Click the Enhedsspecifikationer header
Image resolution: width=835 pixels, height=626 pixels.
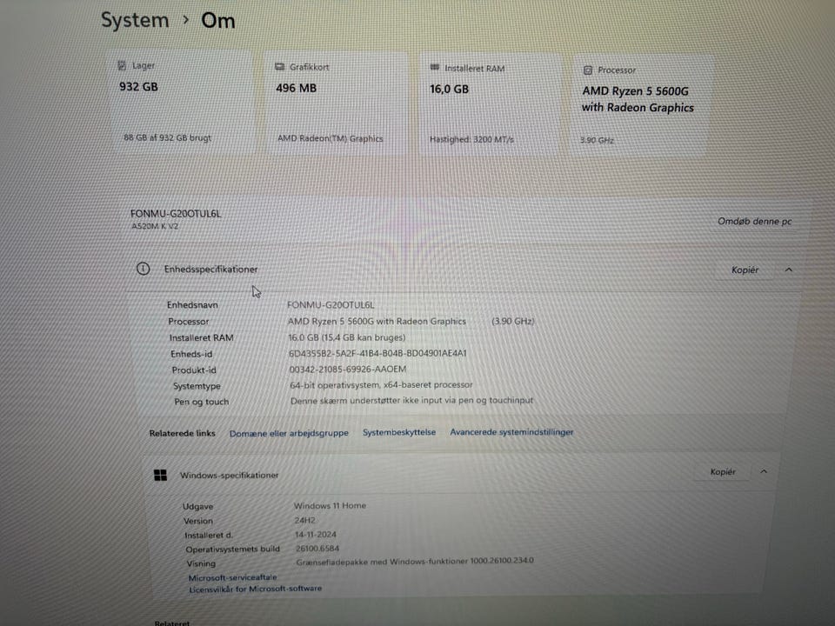210,270
